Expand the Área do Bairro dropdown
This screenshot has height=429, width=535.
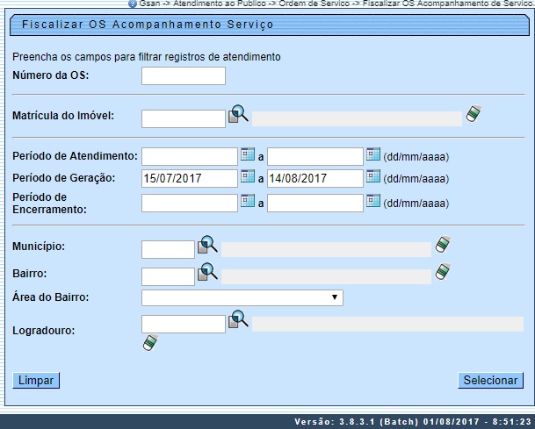tap(242, 297)
